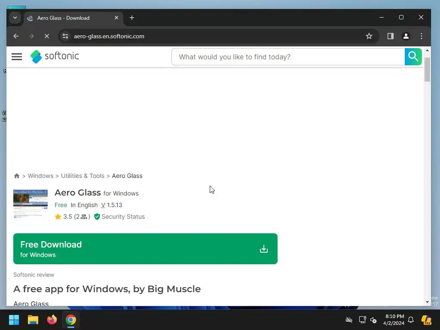Click the network tray icon
This screenshot has width=440, height=330.
click(x=362, y=320)
